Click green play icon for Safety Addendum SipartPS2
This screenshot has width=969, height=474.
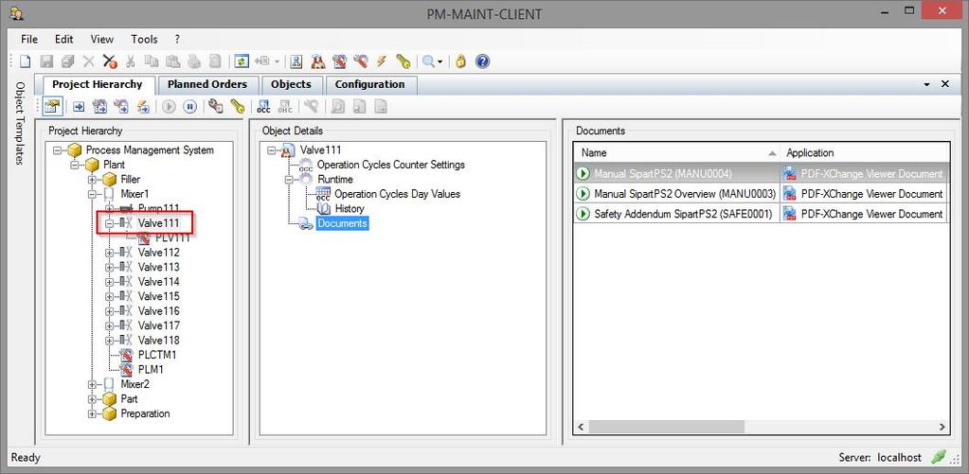583,214
